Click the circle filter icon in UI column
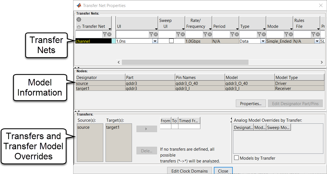The image size is (327, 174). coord(155,34)
